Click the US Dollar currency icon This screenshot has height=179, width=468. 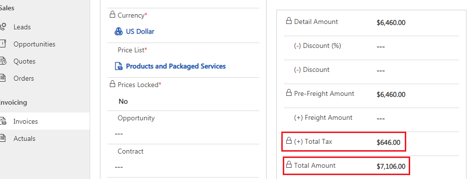point(119,32)
